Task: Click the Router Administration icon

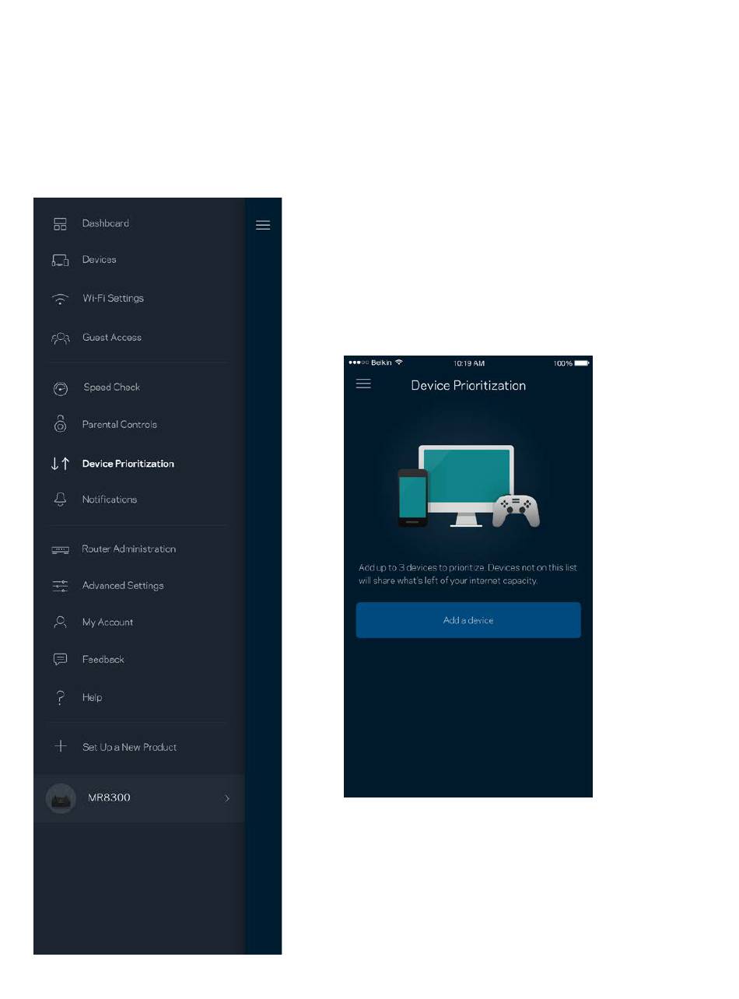Action: tap(60, 549)
